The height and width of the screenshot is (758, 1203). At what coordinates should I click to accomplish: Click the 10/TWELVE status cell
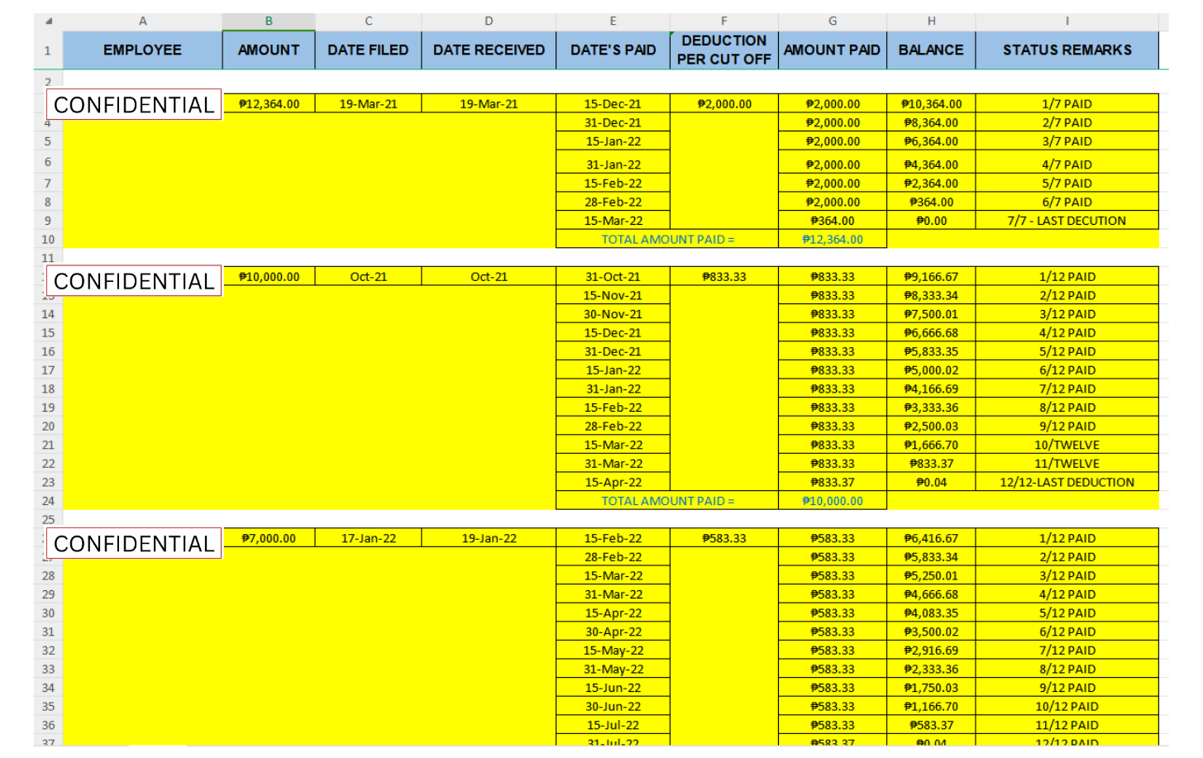[x=1067, y=445]
